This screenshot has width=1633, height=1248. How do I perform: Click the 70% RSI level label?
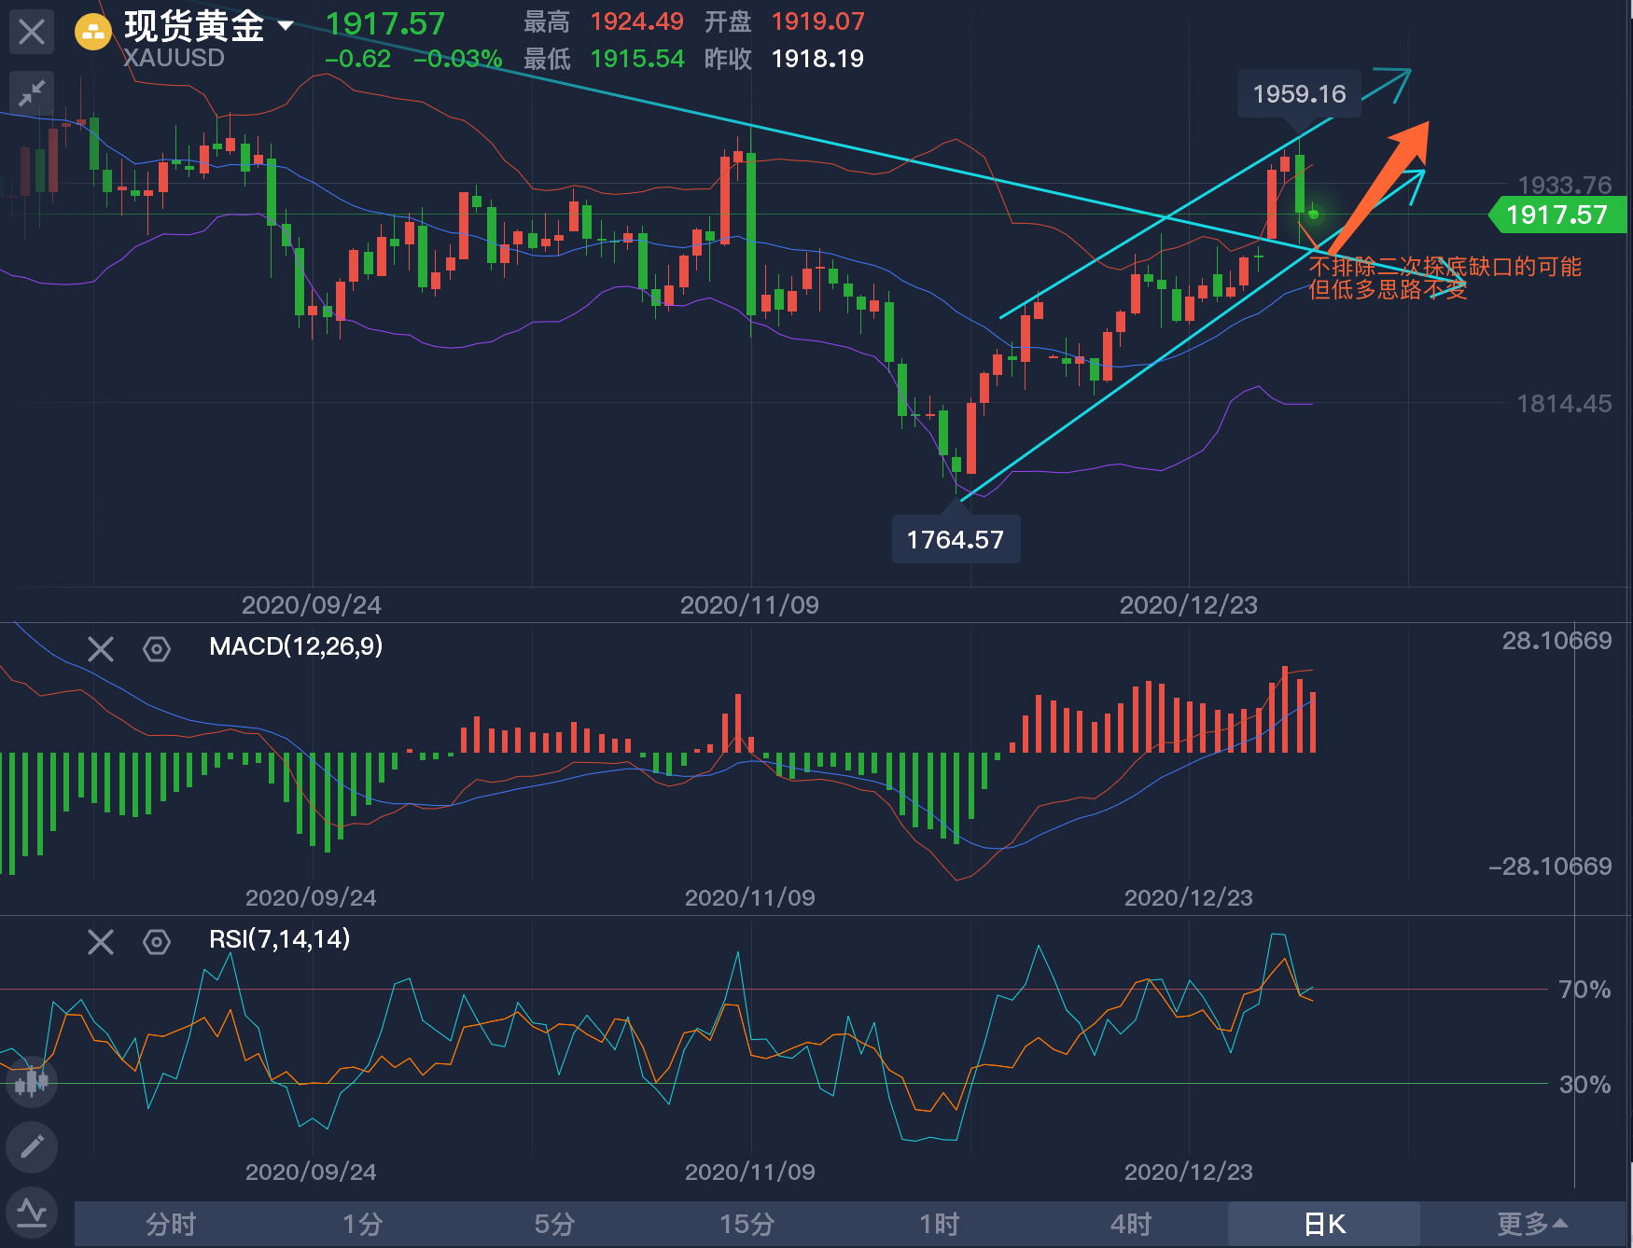(x=1584, y=989)
